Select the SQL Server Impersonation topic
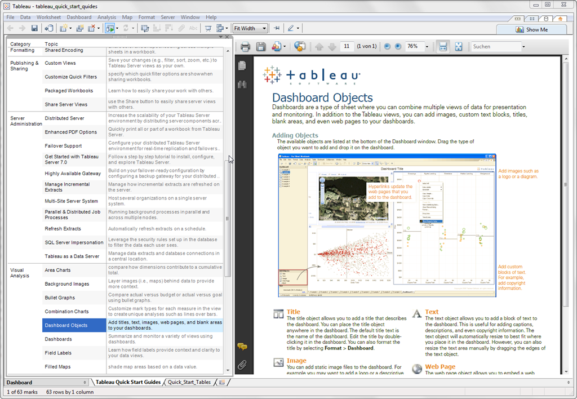 74,242
